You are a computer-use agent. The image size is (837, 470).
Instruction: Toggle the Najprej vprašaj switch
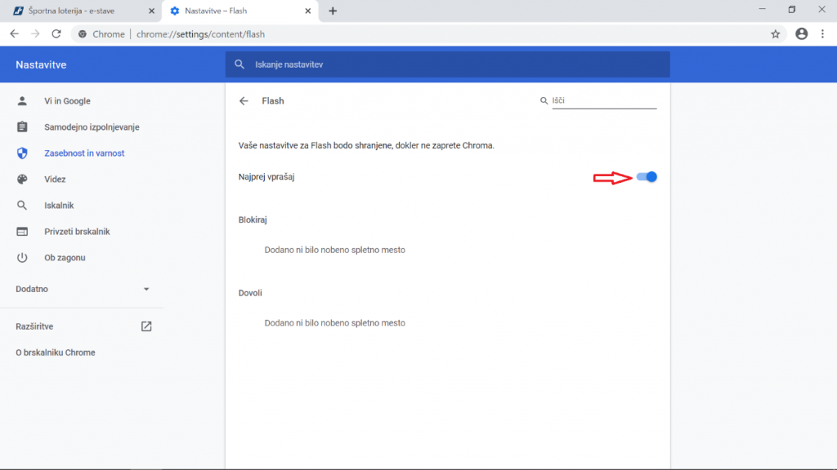(x=647, y=177)
